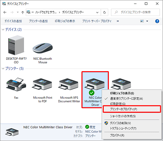The width and height of the screenshot is (163, 141).
Task: Select the Microsoft Print to PDF printer icon
Action: tap(42, 84)
